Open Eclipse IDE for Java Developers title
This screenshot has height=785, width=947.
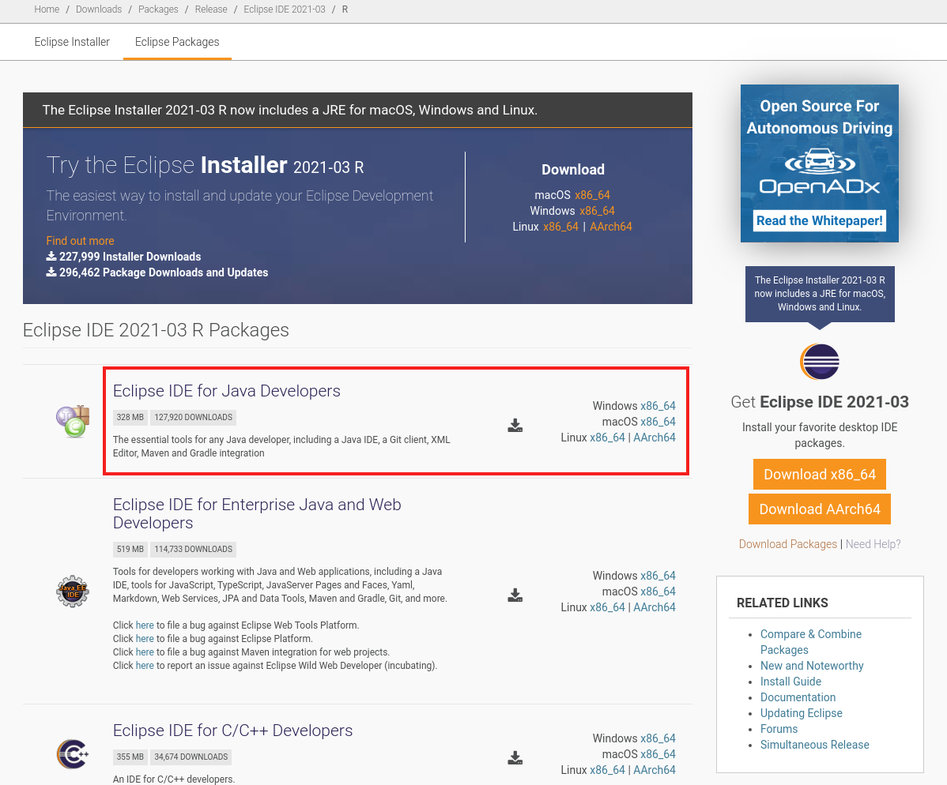227,391
